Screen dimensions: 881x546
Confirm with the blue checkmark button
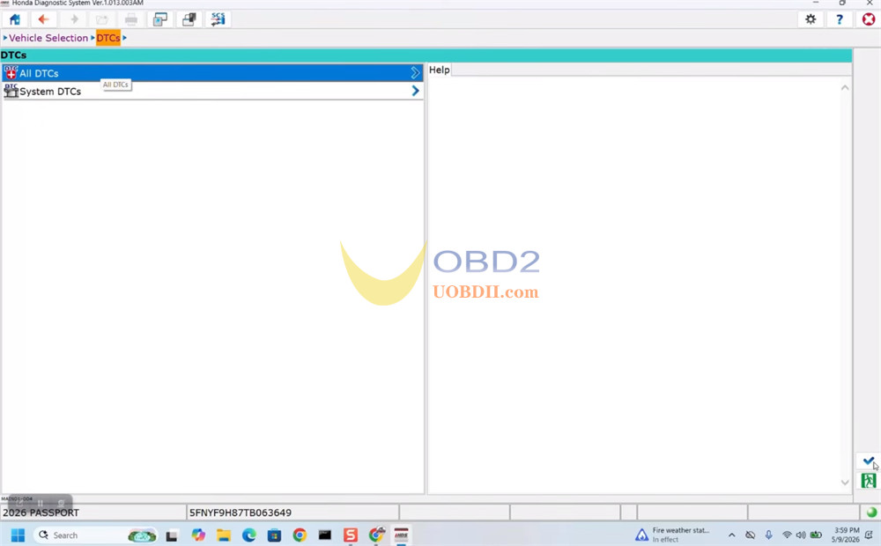pyautogui.click(x=868, y=461)
